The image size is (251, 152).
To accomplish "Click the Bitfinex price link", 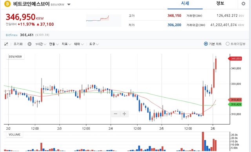I will click(x=11, y=35).
